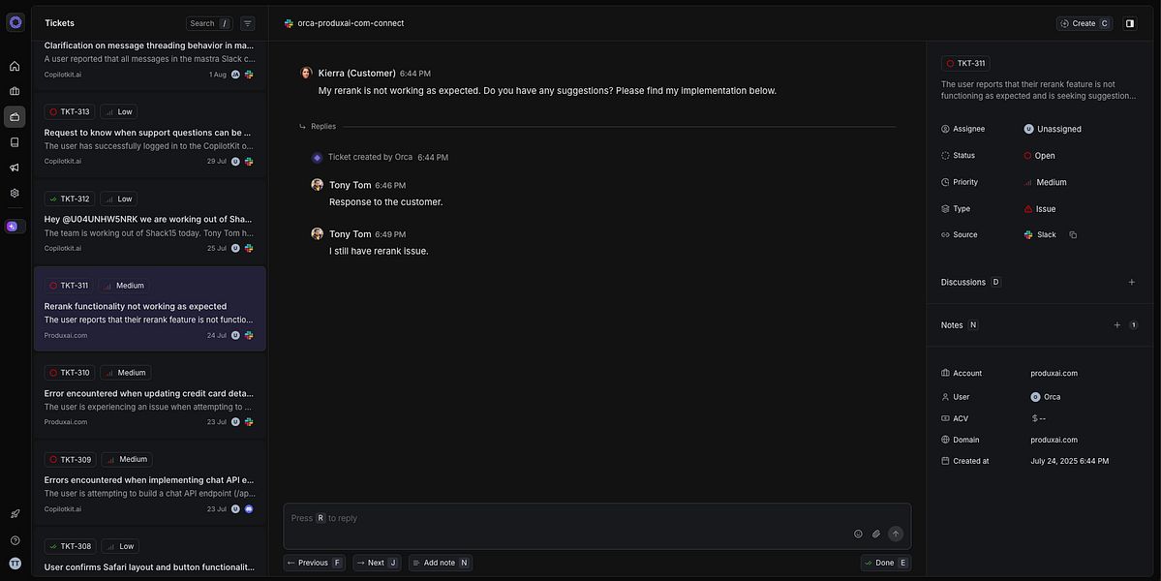1161x581 pixels.
Task: Open the emoji picker in the reply box
Action: 858,533
